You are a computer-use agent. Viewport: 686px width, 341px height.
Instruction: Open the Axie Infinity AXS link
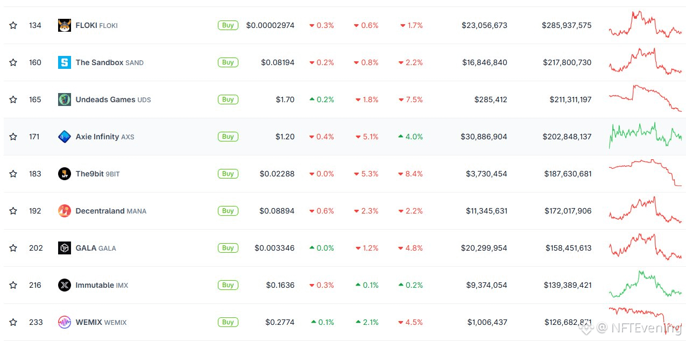point(105,137)
